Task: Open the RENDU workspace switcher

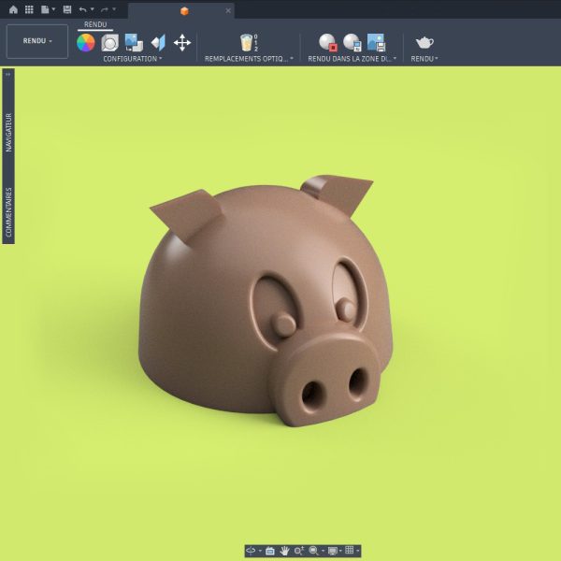Action: (37, 41)
